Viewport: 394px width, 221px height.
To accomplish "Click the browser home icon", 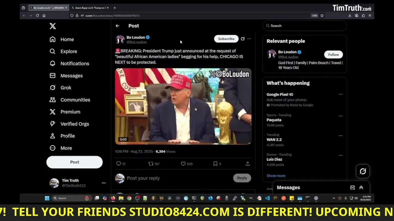I will [x=44, y=16].
